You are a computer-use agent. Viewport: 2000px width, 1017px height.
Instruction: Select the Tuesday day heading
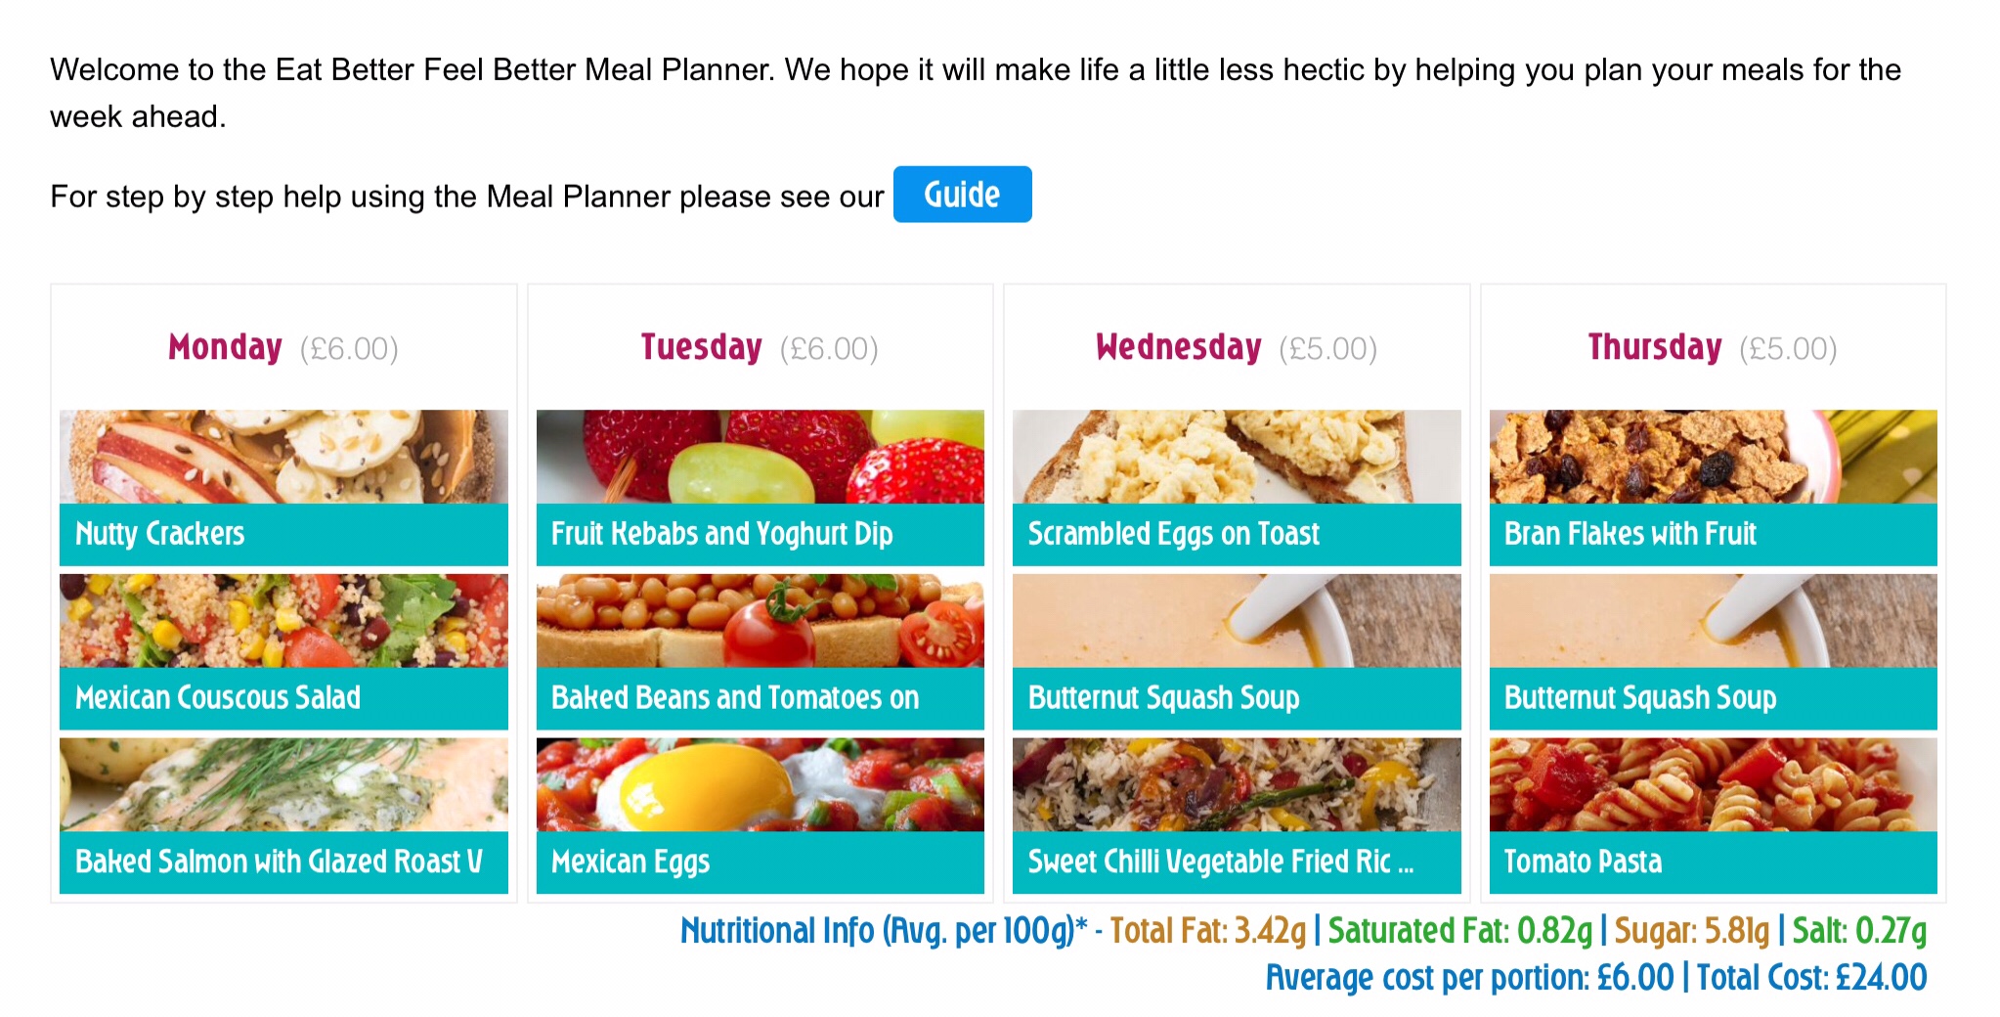click(x=701, y=347)
